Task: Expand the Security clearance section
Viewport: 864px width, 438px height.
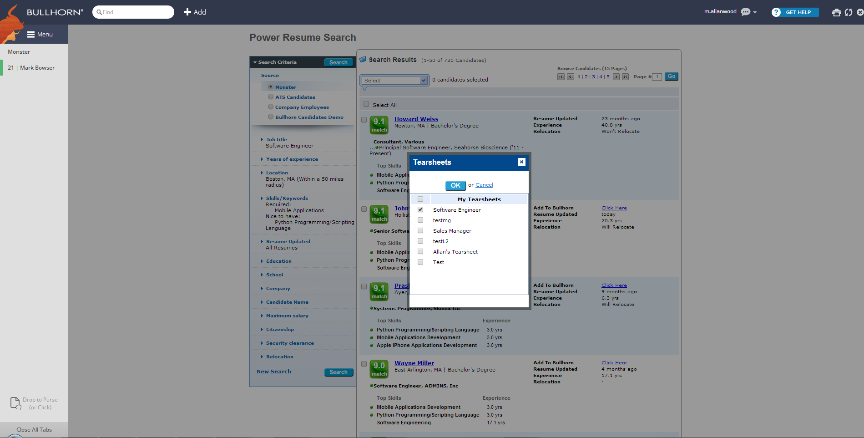Action: tap(289, 343)
